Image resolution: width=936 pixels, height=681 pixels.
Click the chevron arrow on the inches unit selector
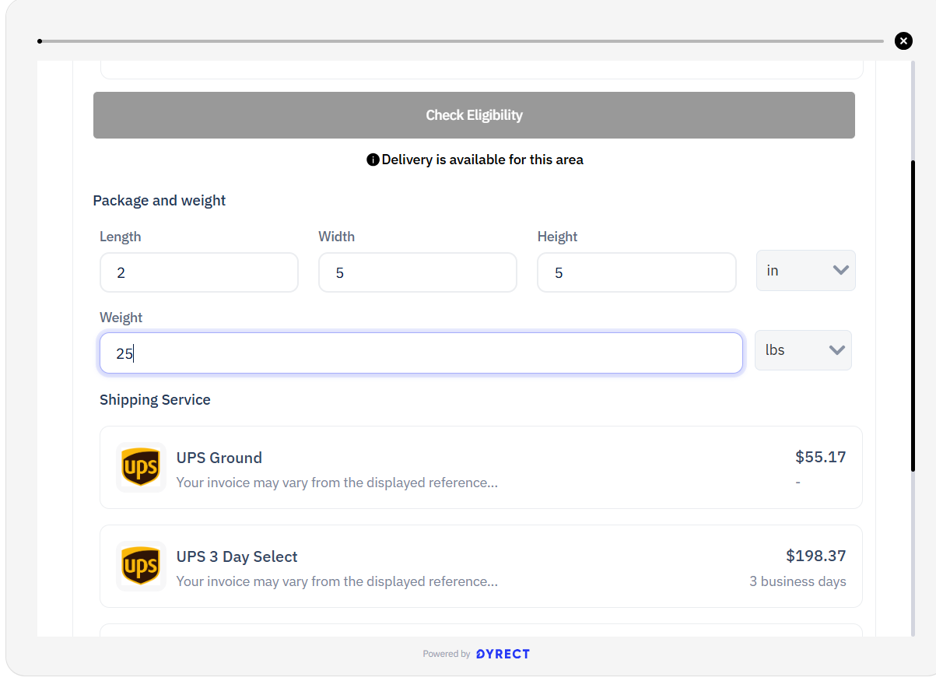coord(840,270)
